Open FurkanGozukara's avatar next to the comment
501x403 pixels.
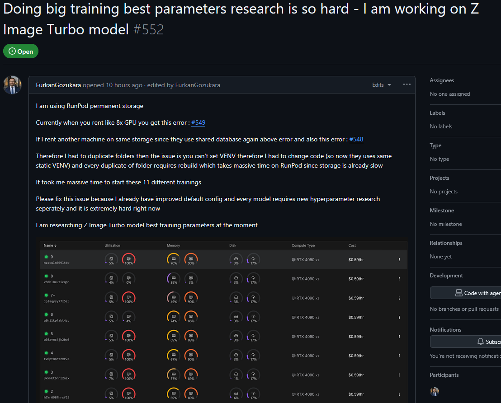coord(12,85)
